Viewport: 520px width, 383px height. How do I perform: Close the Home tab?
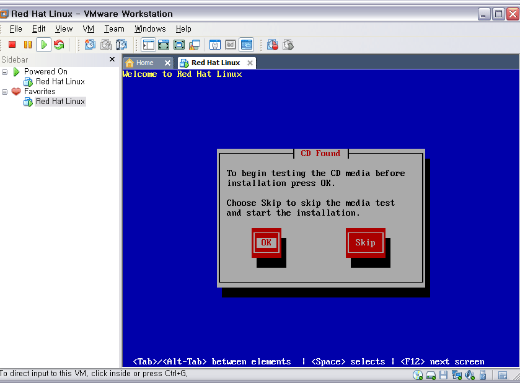[x=167, y=63]
